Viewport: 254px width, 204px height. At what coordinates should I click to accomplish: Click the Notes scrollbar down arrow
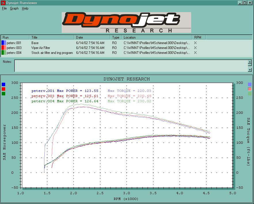click(x=250, y=70)
